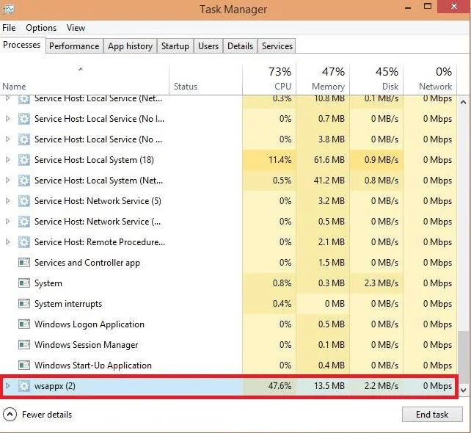This screenshot has height=433, width=471.
Task: Expand Service Host: Network Service (5)
Action: [x=8, y=201]
